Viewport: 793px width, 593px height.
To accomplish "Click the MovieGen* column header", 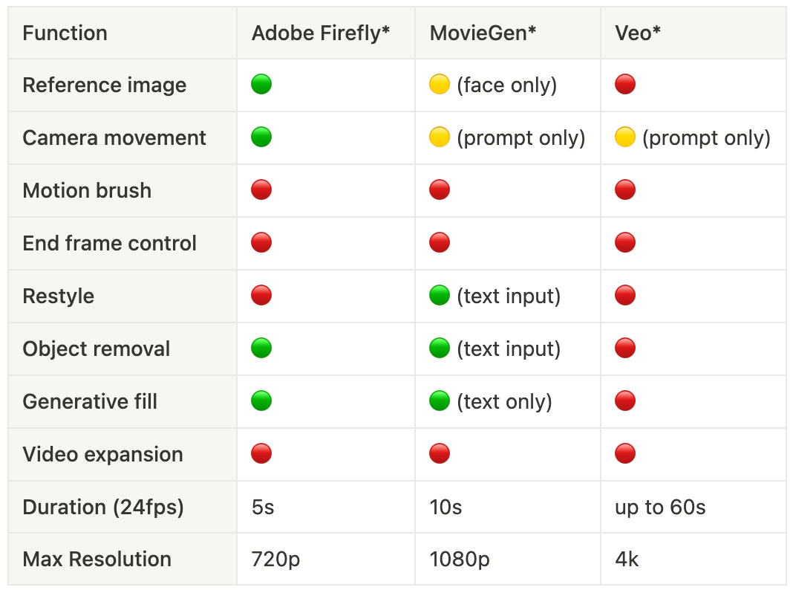I will pos(483,33).
